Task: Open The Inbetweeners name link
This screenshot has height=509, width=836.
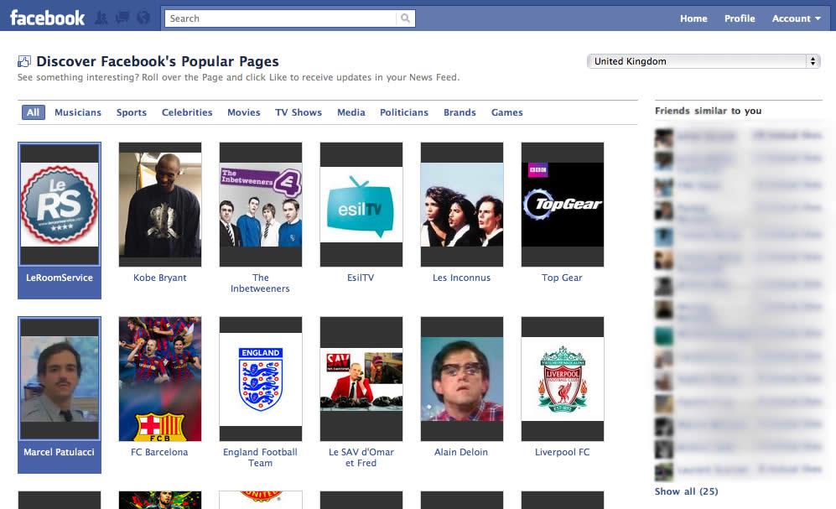Action: coord(260,283)
